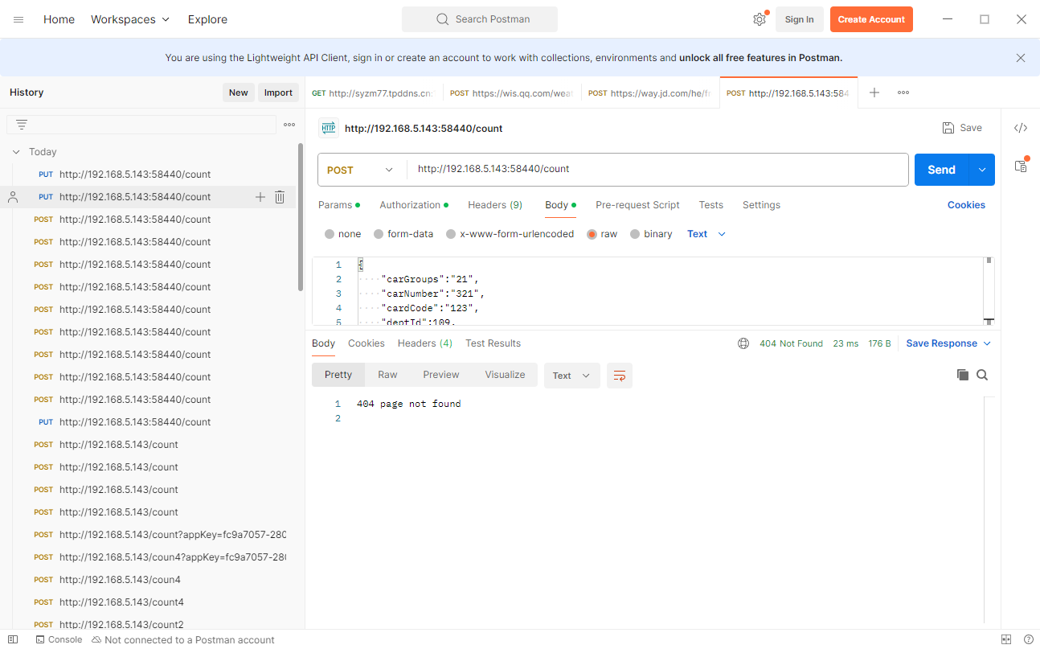The width and height of the screenshot is (1040, 649).
Task: Open the request info side icon
Action: point(1021,166)
